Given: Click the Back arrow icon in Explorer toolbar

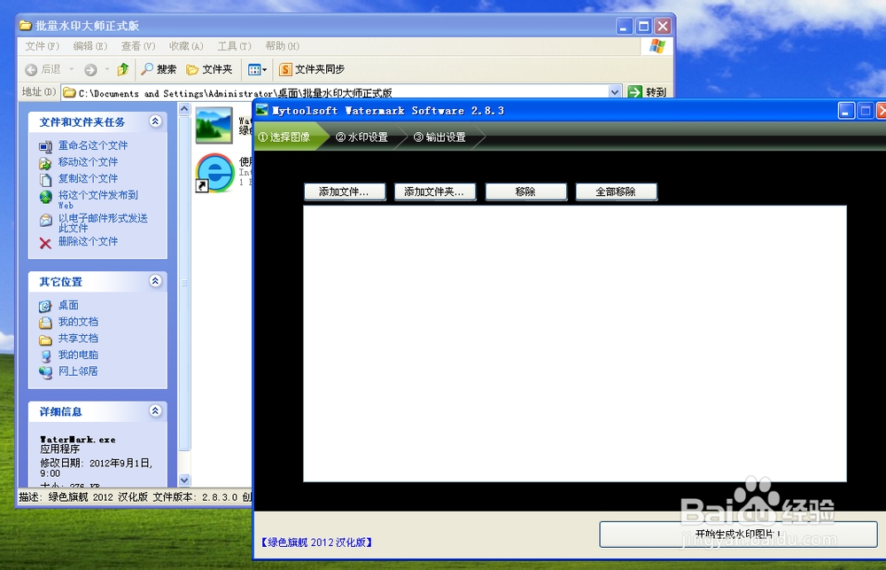Looking at the screenshot, I should 31,69.
